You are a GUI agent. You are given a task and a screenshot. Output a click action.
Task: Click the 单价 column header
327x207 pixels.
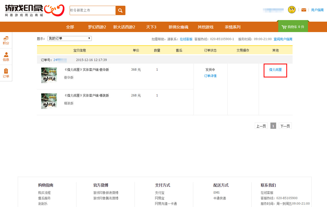(x=136, y=50)
